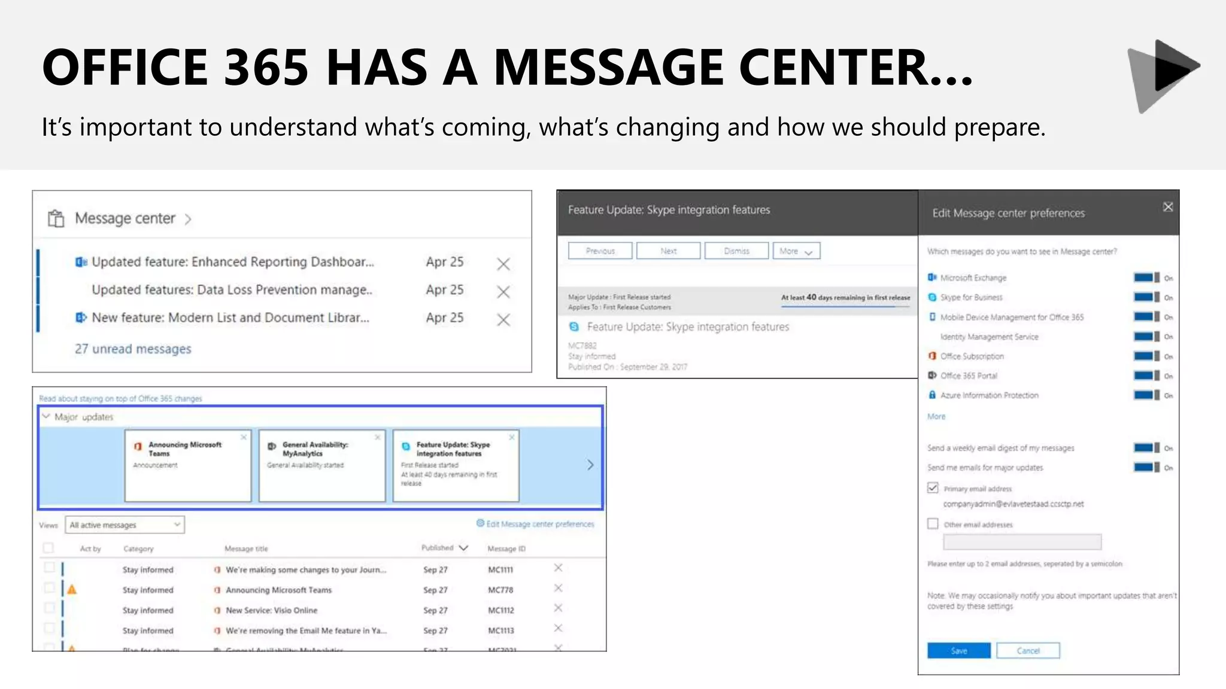This screenshot has width=1226, height=689.
Task: Dismiss Modern List and Document Library message
Action: click(x=503, y=320)
